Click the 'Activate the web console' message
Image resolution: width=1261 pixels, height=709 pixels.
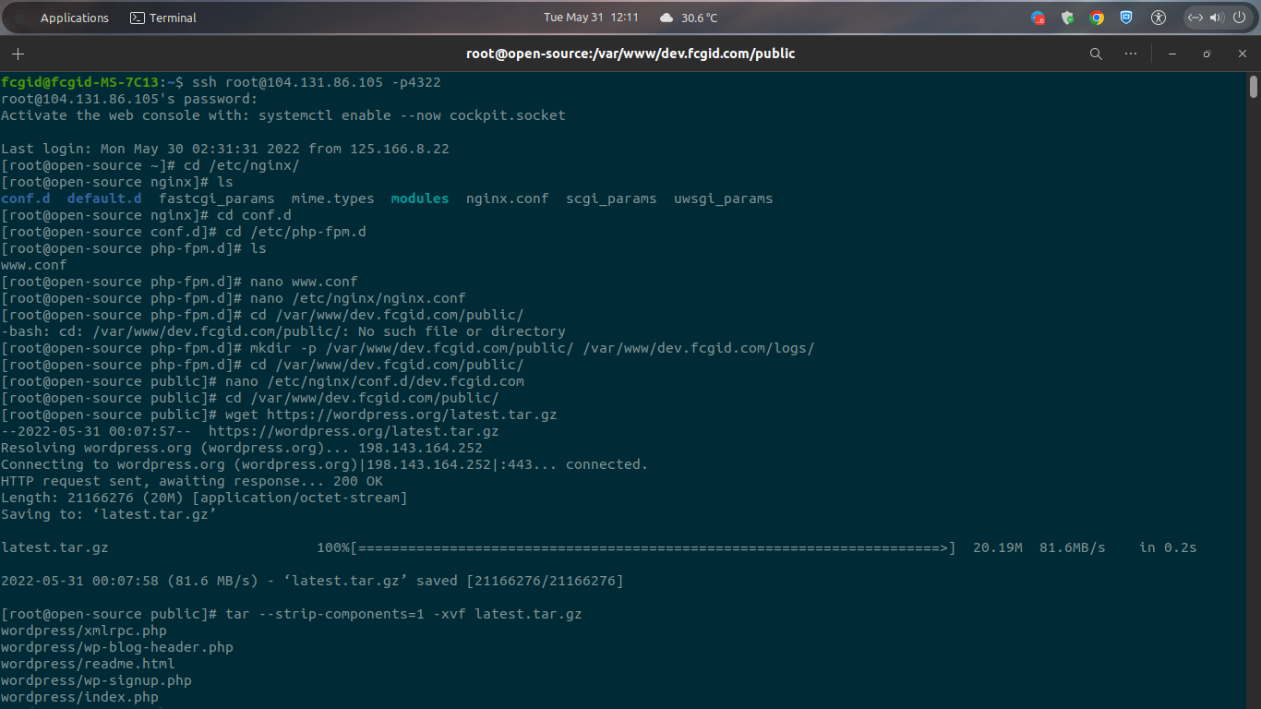tap(283, 115)
